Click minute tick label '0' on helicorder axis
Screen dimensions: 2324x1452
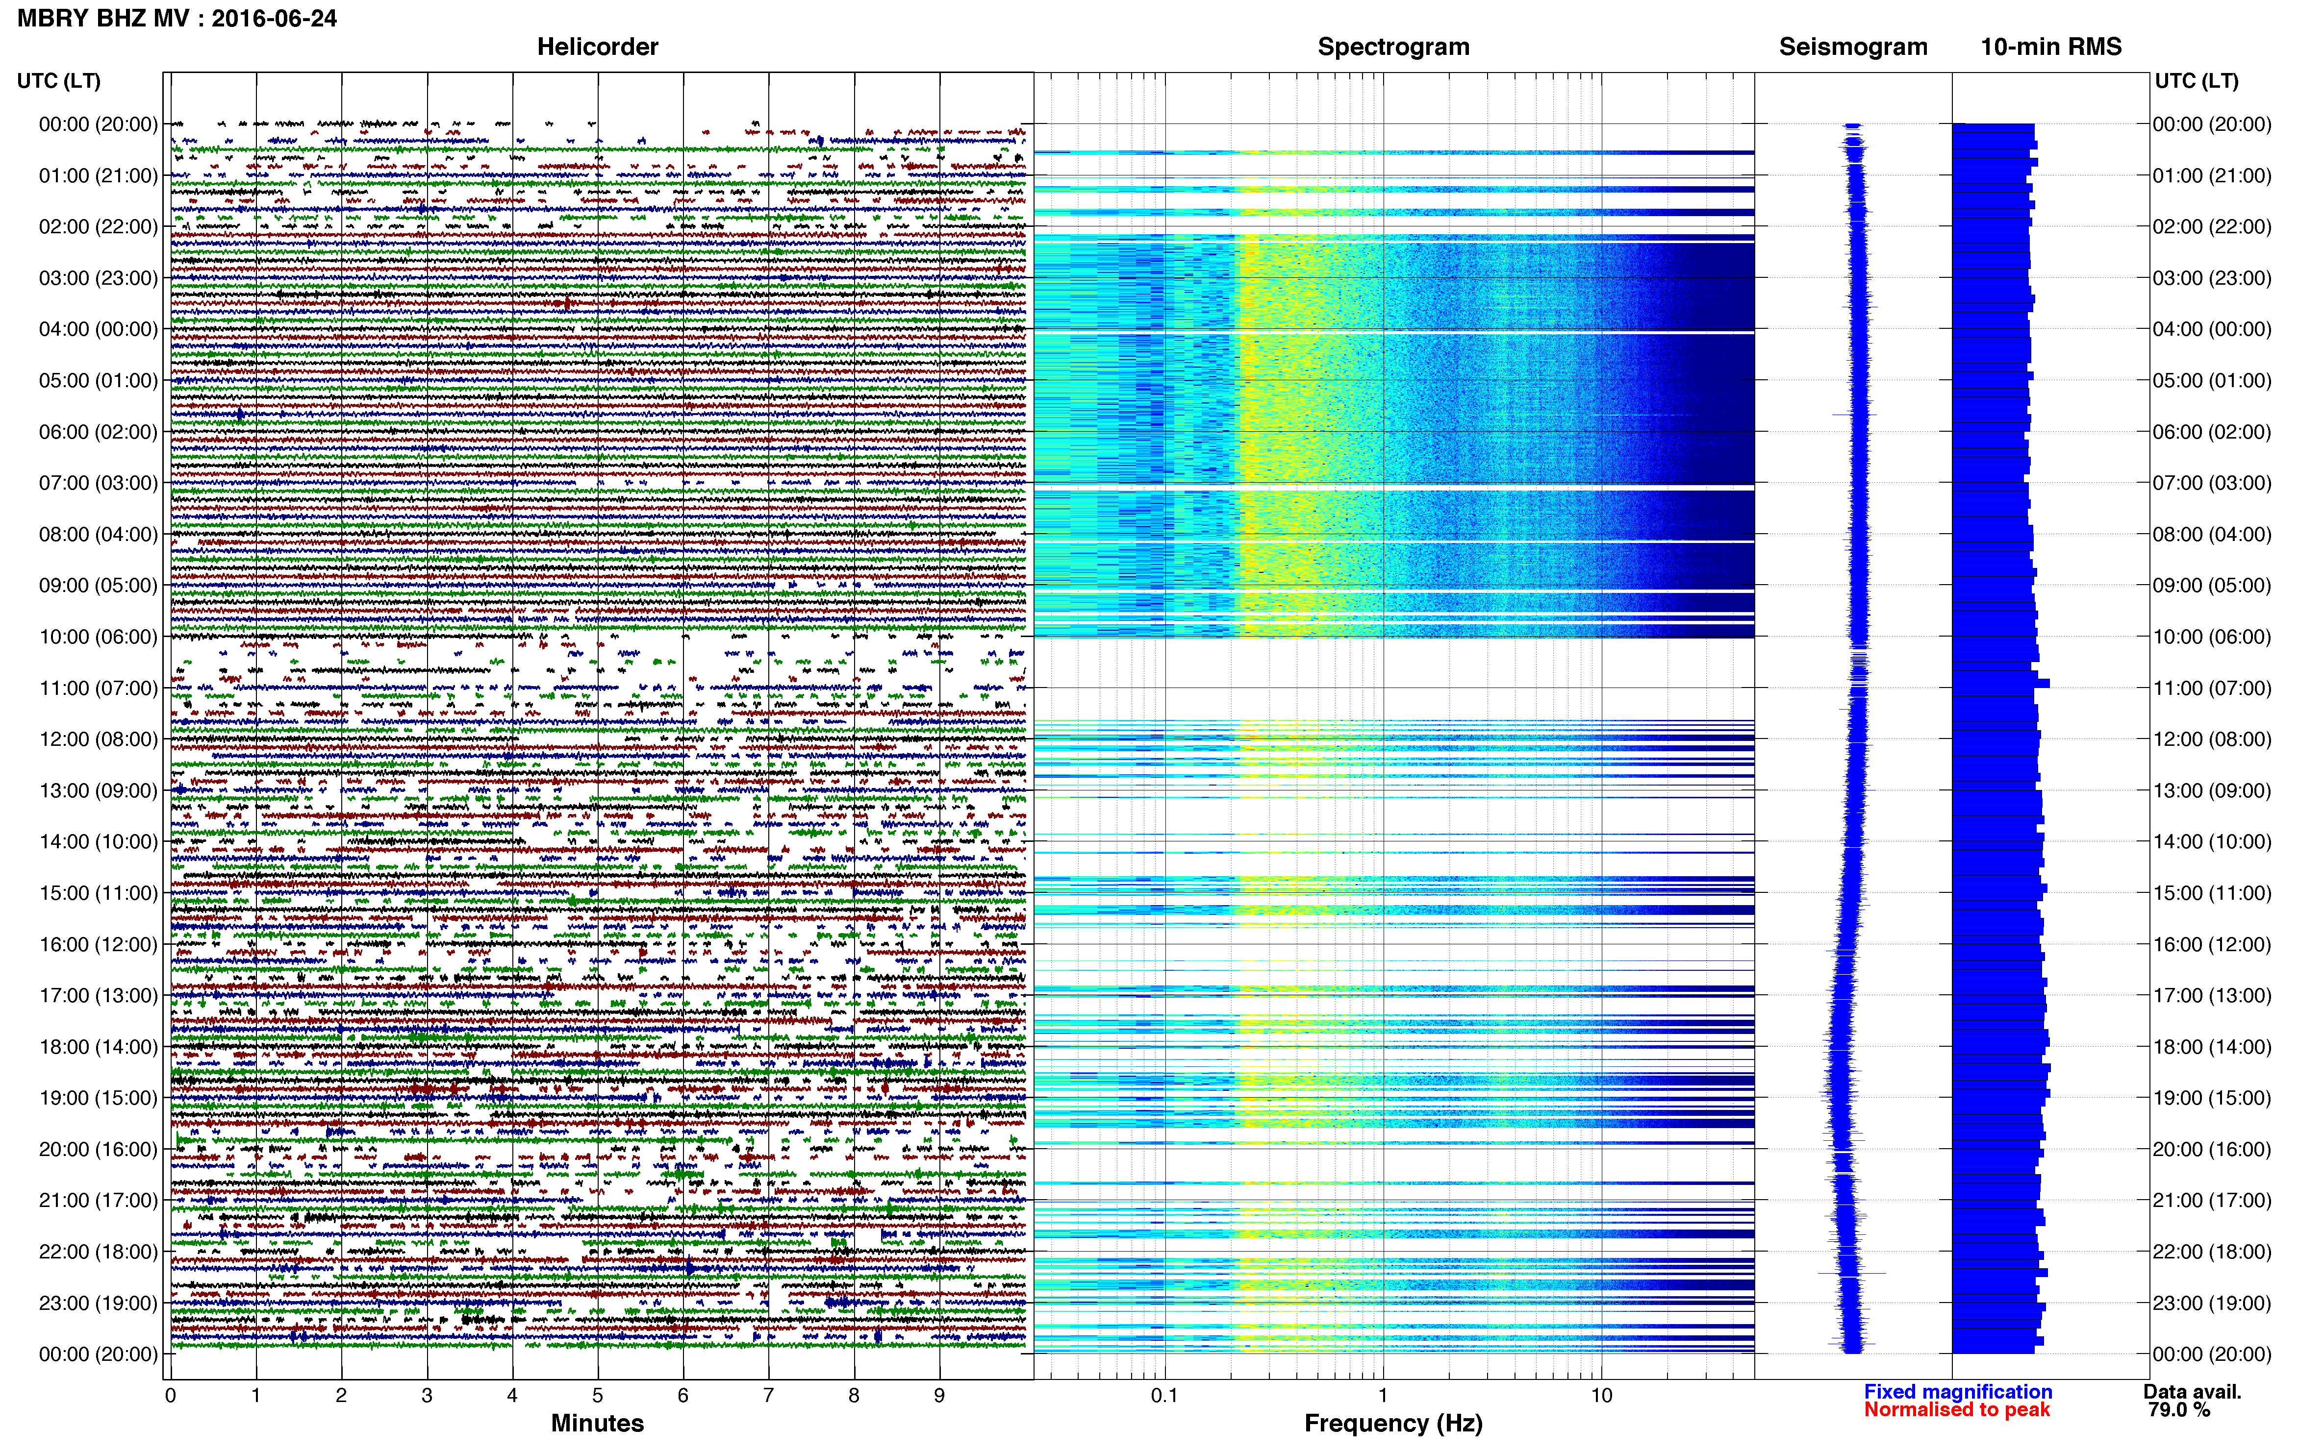pyautogui.click(x=171, y=1396)
